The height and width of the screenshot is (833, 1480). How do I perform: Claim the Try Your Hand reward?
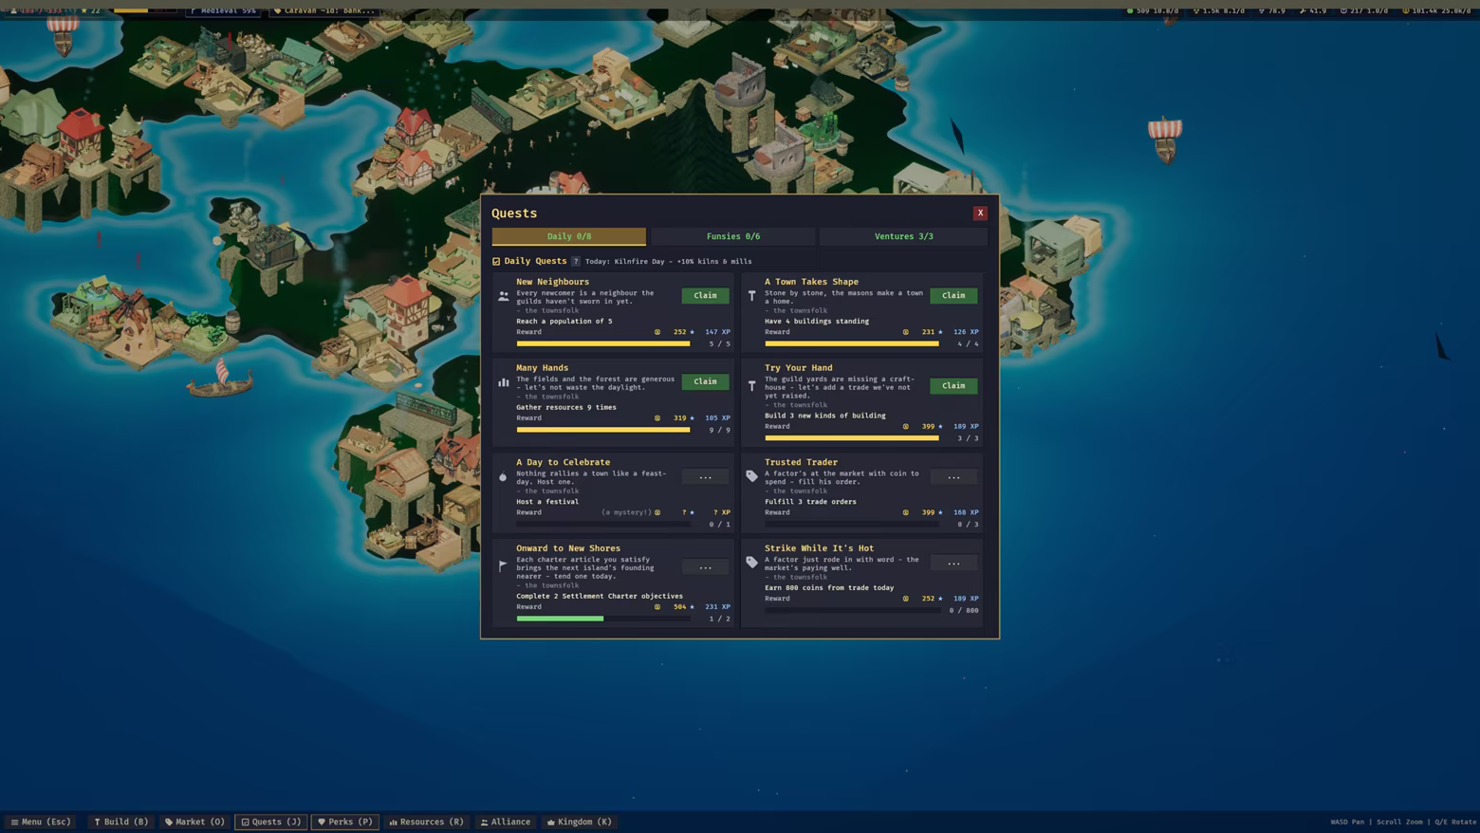coord(953,386)
